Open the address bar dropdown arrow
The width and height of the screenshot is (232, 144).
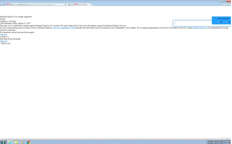coord(67,5)
